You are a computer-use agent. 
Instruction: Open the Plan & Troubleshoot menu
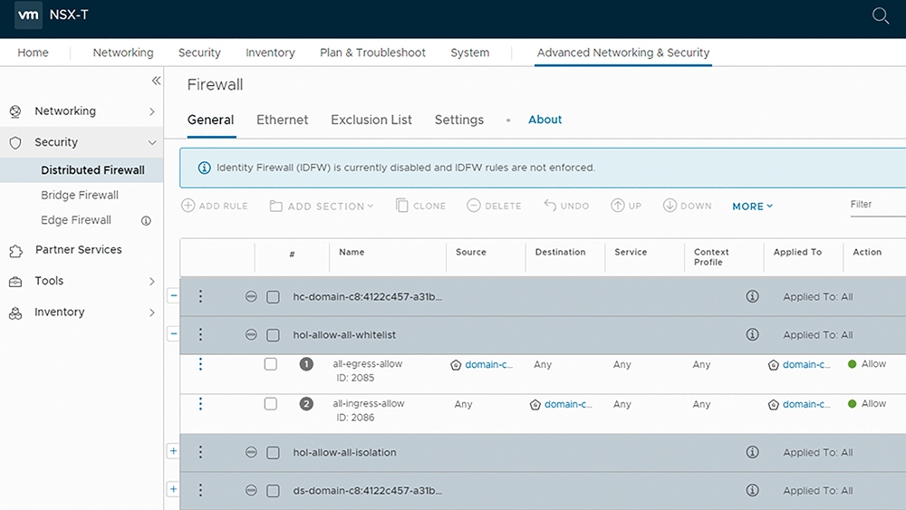point(372,53)
